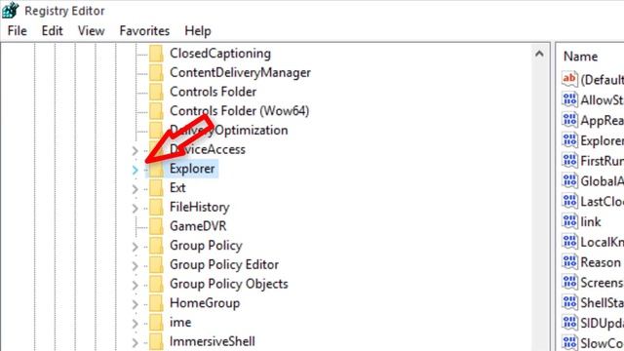Select the ContentDeliveryManager key
624x351 pixels.
(240, 72)
